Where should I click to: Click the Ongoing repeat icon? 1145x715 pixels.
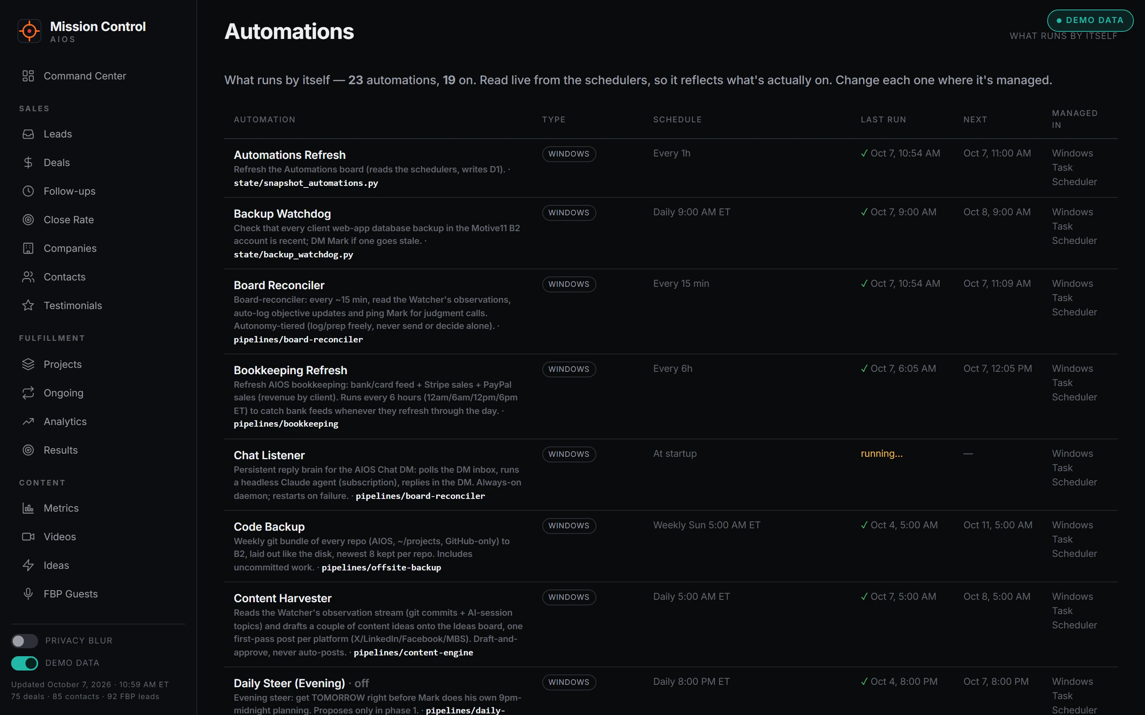point(28,393)
